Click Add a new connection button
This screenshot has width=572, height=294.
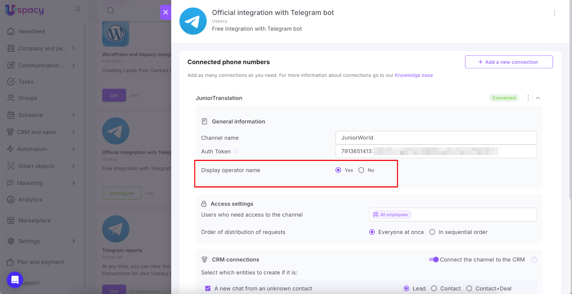tap(509, 62)
